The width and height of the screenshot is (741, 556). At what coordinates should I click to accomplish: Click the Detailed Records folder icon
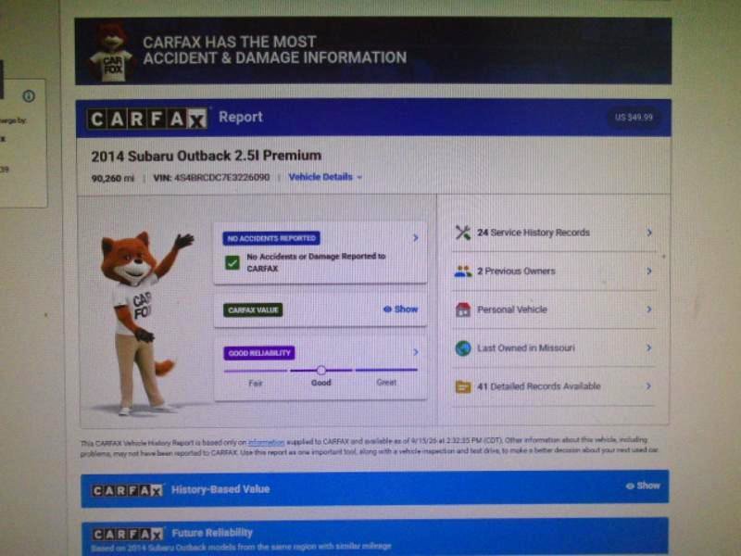tap(462, 386)
